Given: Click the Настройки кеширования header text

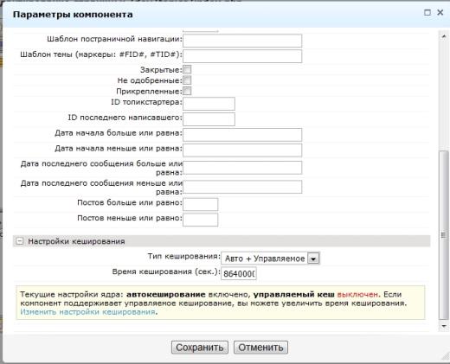Looking at the screenshot, I should coord(76,241).
